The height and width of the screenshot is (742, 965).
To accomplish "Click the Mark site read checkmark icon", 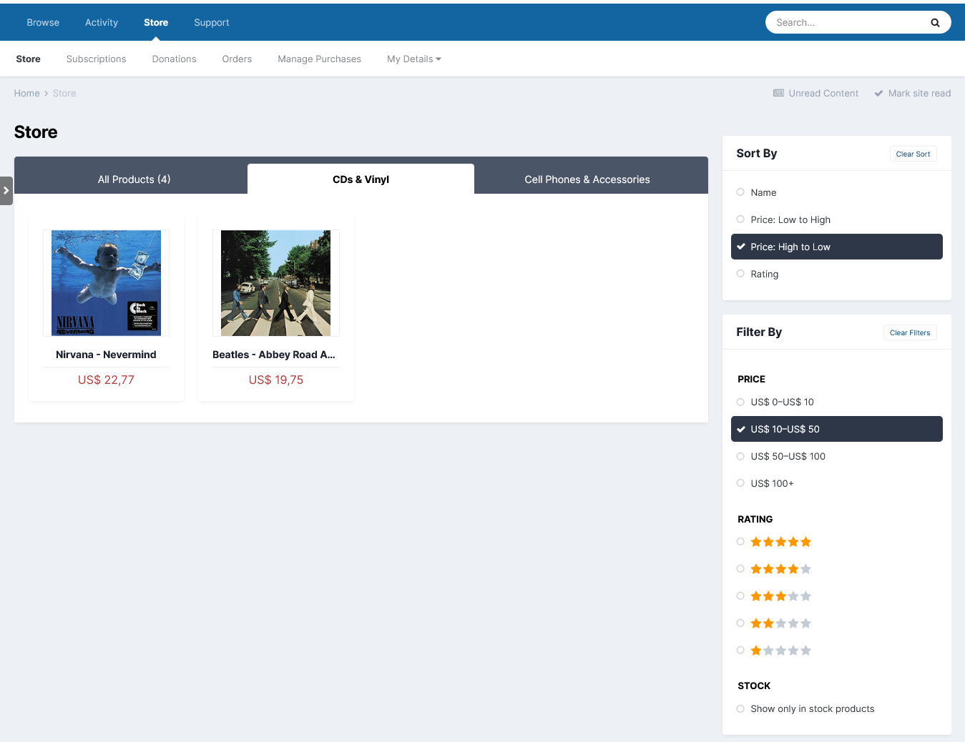I will coord(878,93).
